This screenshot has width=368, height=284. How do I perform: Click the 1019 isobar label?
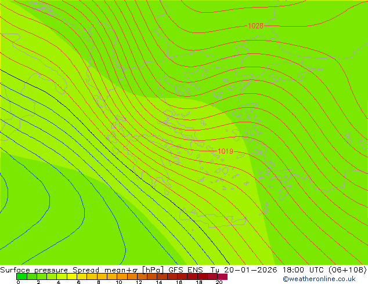[225, 151]
